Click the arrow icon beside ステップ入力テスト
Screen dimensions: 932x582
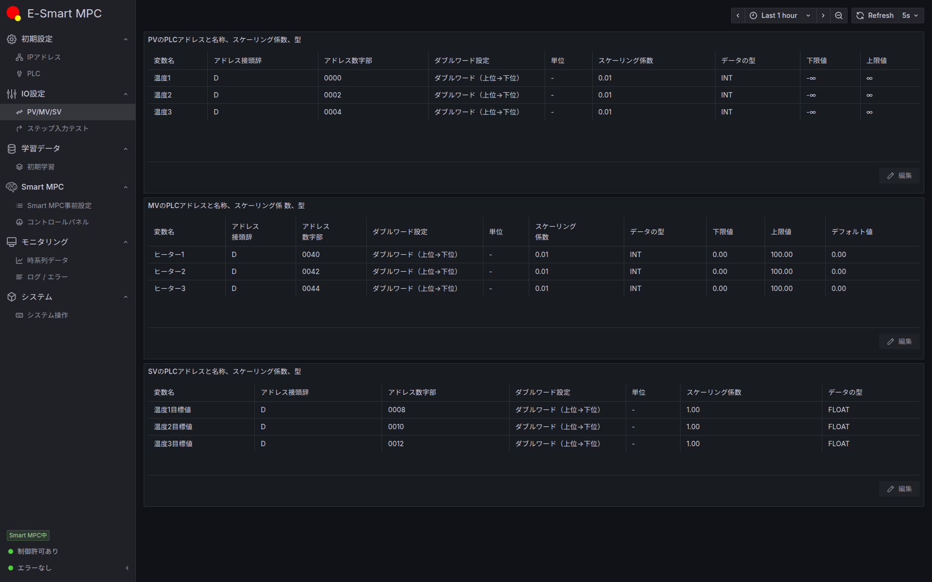[19, 129]
